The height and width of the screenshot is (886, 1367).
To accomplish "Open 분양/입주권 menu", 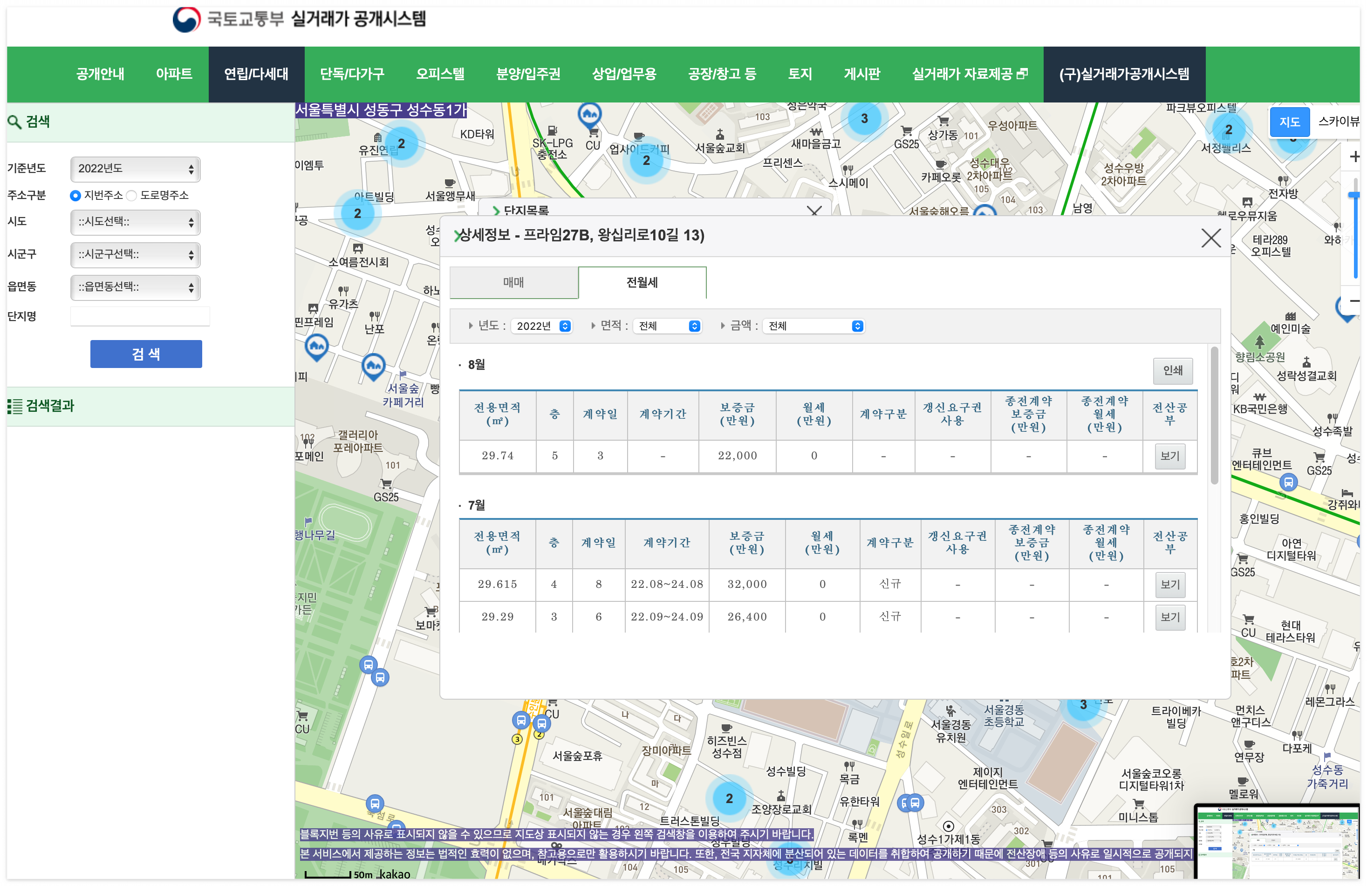I will click(x=528, y=74).
